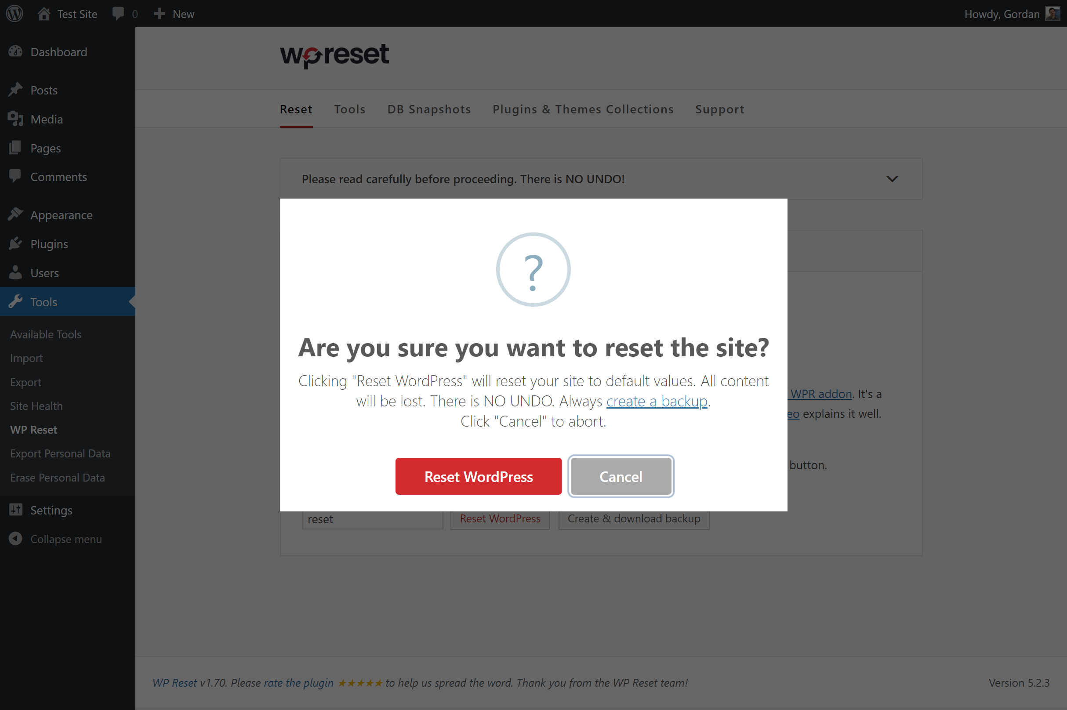This screenshot has width=1067, height=710.
Task: Switch to the Tools tab
Action: tap(350, 109)
